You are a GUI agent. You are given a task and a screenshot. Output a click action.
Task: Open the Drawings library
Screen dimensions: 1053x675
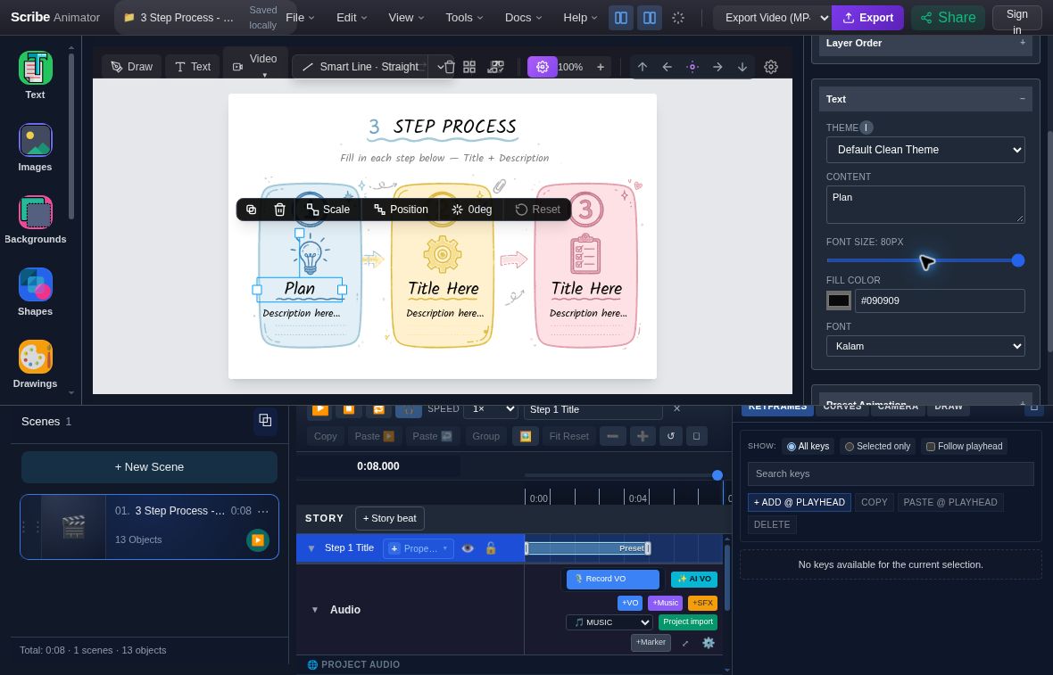coord(35,365)
